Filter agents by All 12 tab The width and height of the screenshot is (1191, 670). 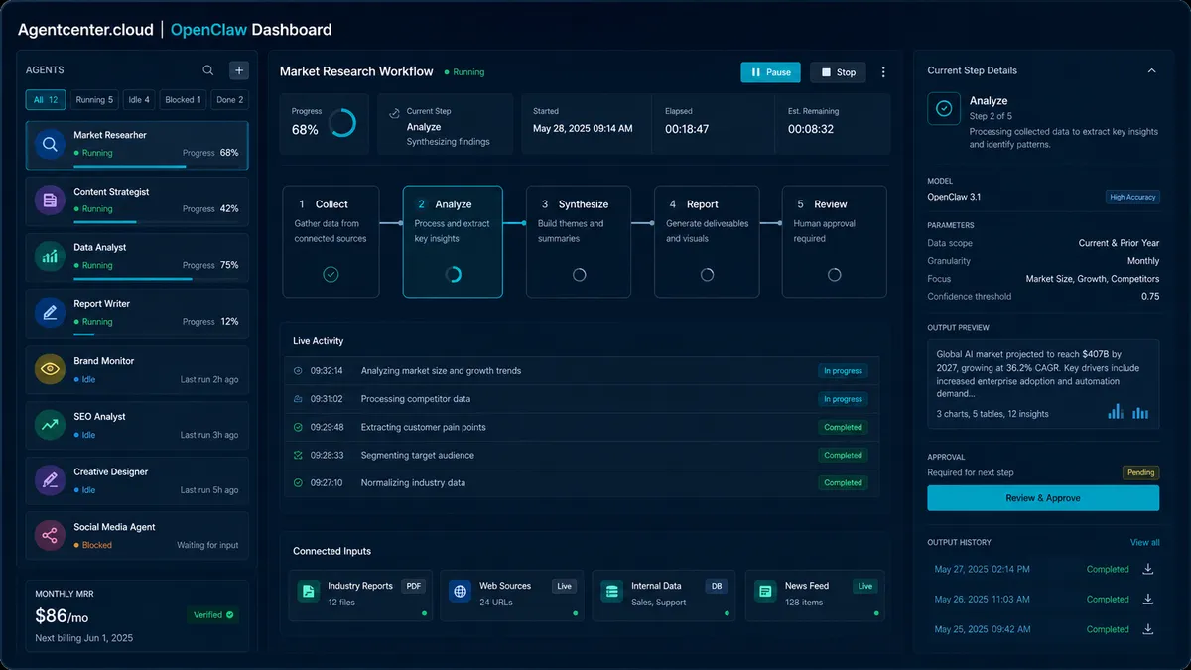pyautogui.click(x=46, y=99)
